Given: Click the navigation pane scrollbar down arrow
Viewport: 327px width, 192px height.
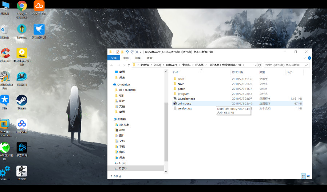Looking at the screenshot, I should [166, 172].
